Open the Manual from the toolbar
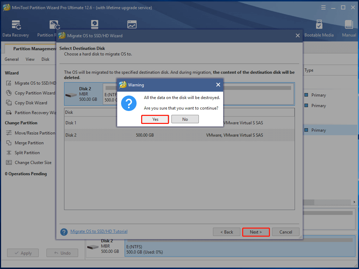 click(x=349, y=28)
